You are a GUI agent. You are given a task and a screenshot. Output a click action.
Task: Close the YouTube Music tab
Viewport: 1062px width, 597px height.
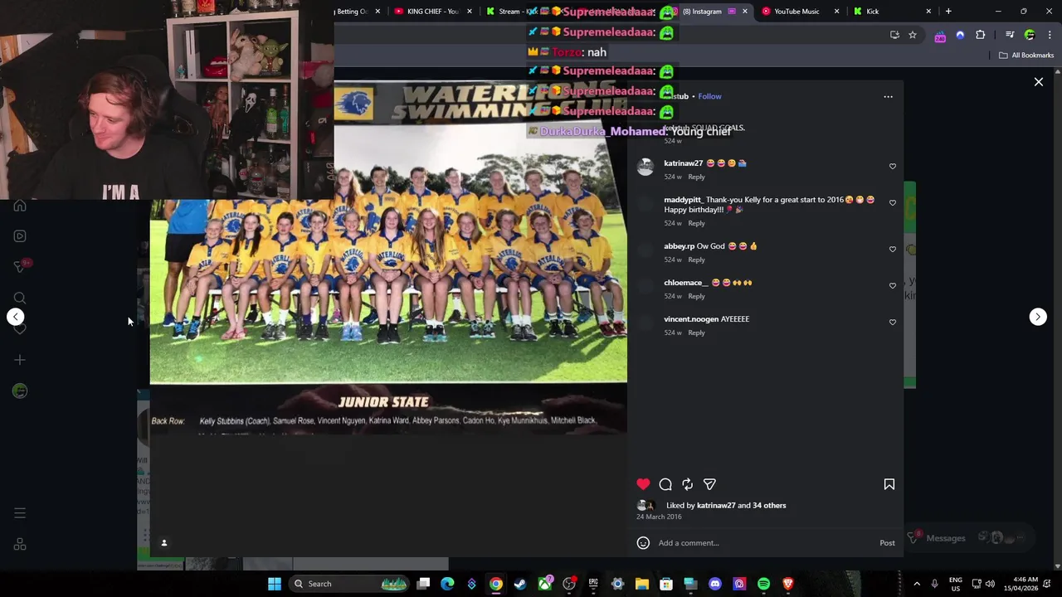click(836, 12)
